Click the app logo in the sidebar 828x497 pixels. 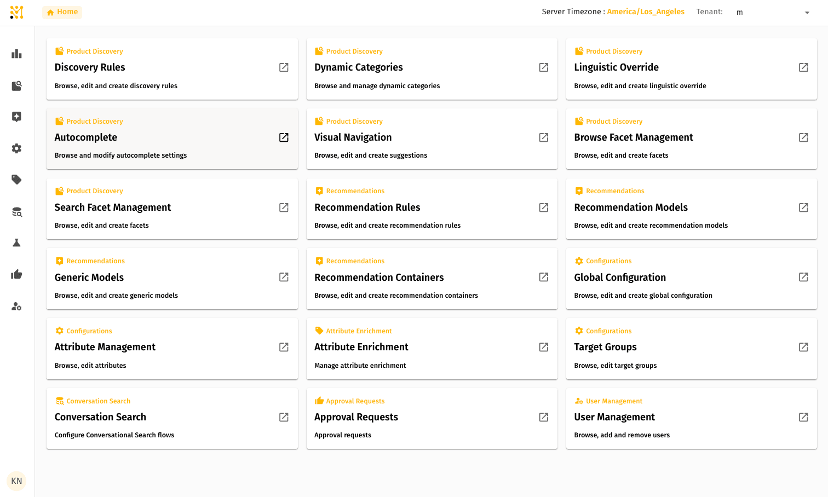pos(16,12)
